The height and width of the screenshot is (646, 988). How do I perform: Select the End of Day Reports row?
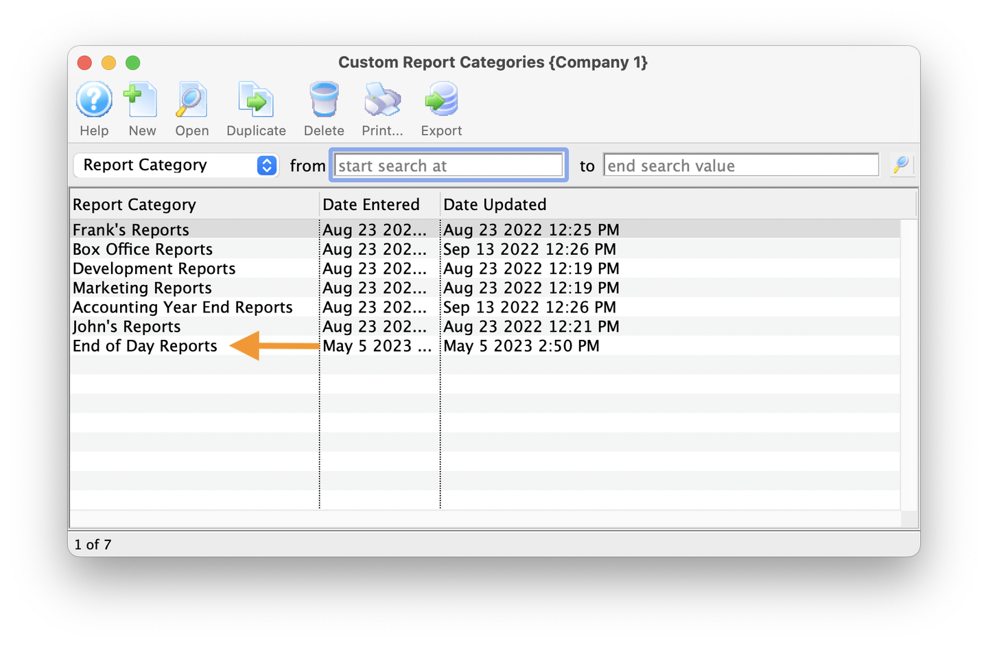coord(485,345)
